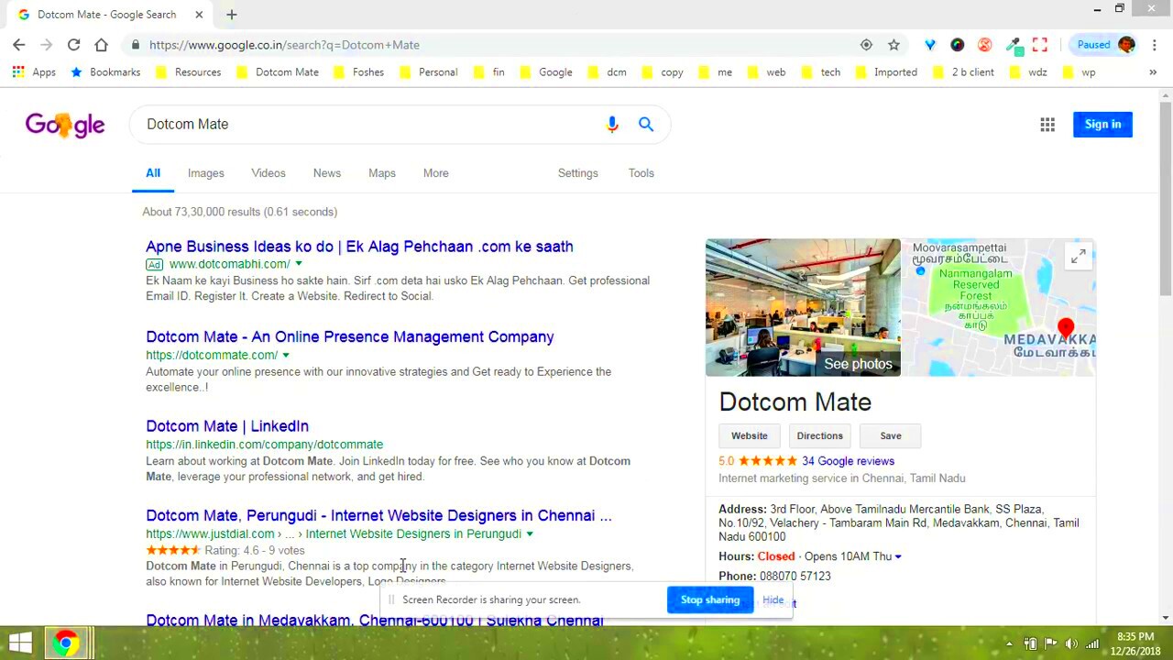Open the Apps shortcut in bookmarks bar
The width and height of the screenshot is (1173, 660).
click(35, 71)
